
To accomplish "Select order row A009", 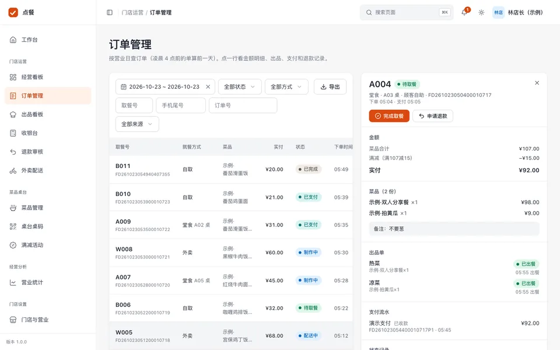I will point(231,225).
